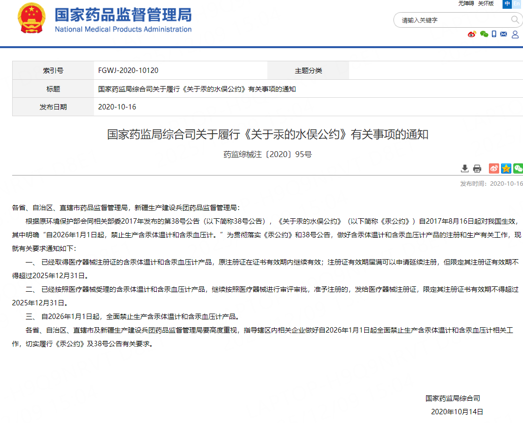The height and width of the screenshot is (423, 523).
Task: Open the user login icon
Action: (x=515, y=35)
